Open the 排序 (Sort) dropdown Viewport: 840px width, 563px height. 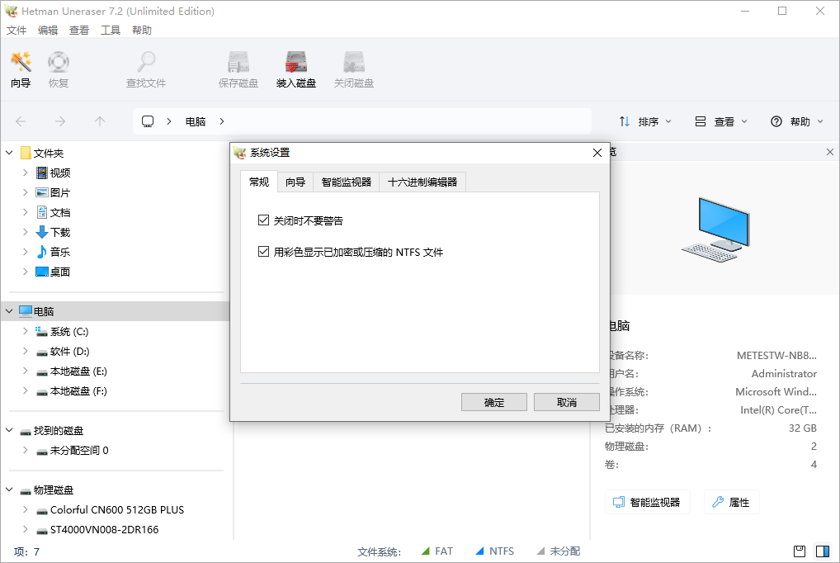pos(644,121)
